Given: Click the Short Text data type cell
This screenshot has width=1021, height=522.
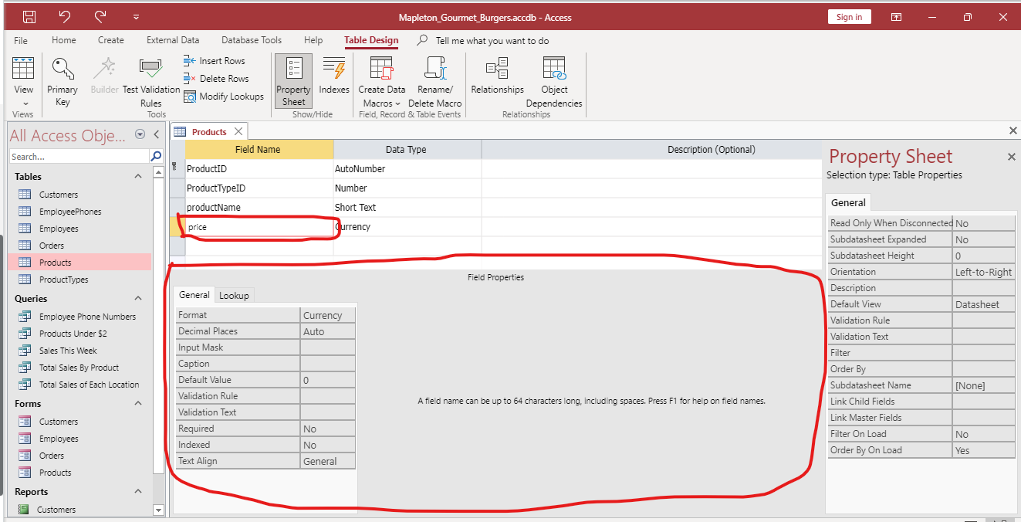Looking at the screenshot, I should 407,208.
